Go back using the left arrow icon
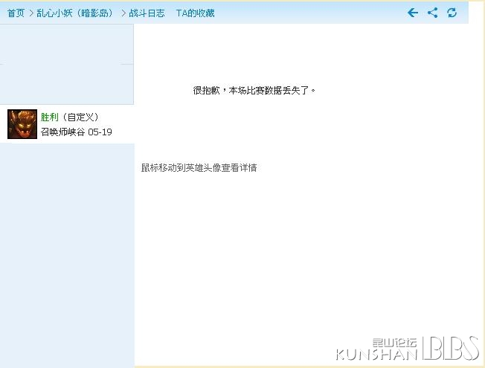This screenshot has height=368, width=485. [x=413, y=13]
